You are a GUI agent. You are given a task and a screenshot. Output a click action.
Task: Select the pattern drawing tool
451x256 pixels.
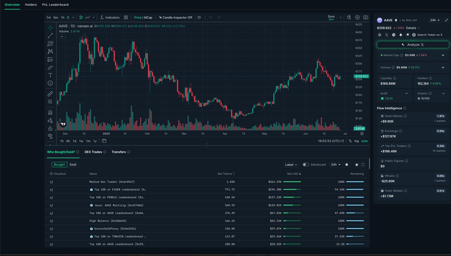50,52
